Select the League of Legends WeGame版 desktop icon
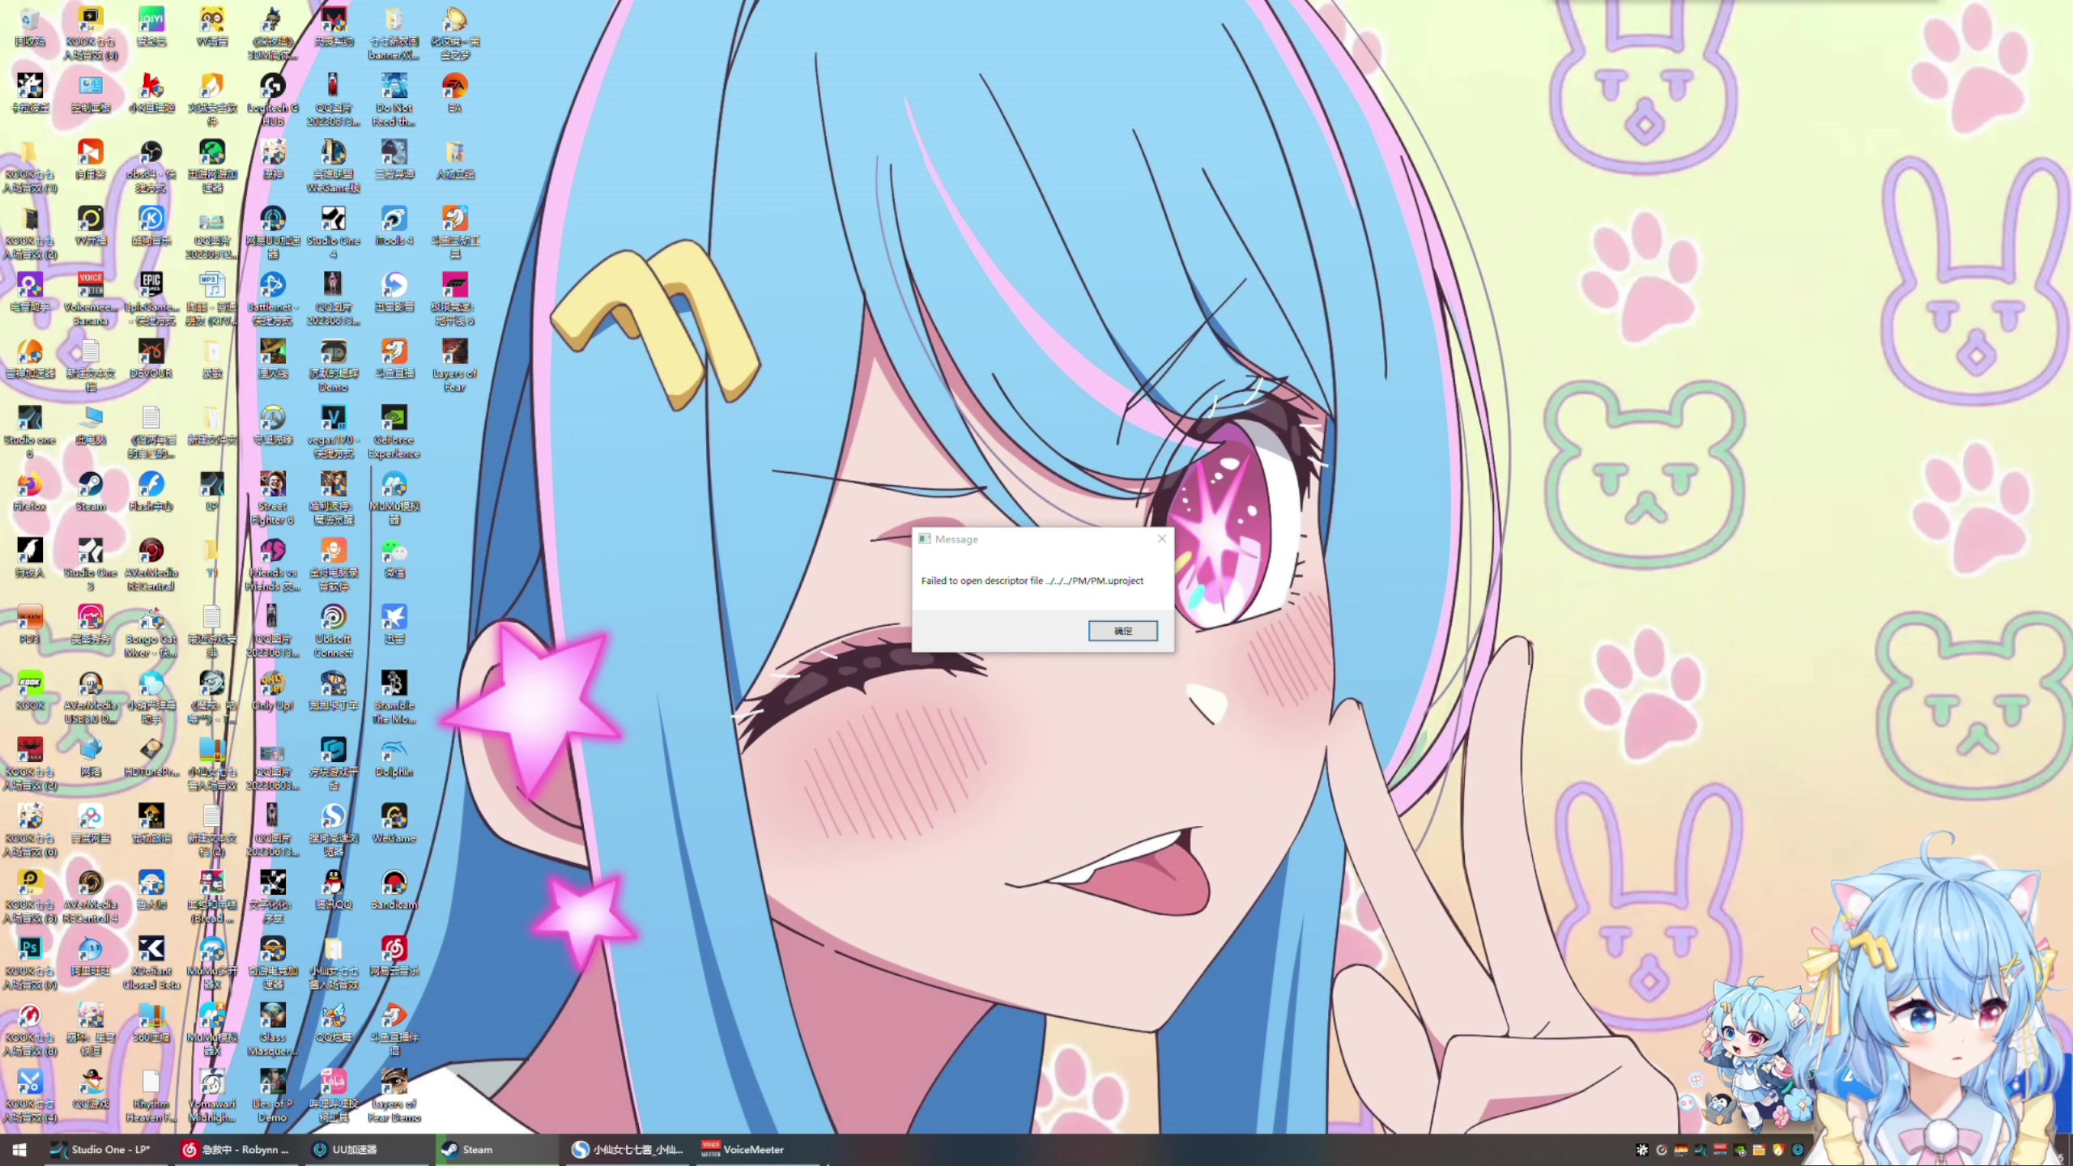Image resolution: width=2073 pixels, height=1166 pixels. coord(334,167)
